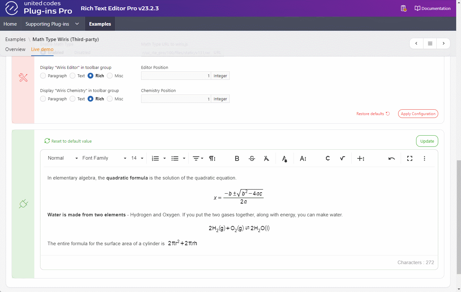Toggle fullscreen editor mode
The height and width of the screenshot is (292, 461).
tap(410, 158)
